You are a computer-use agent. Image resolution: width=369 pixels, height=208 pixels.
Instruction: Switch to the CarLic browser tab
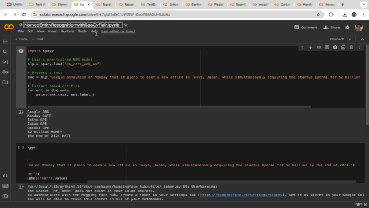(283, 5)
